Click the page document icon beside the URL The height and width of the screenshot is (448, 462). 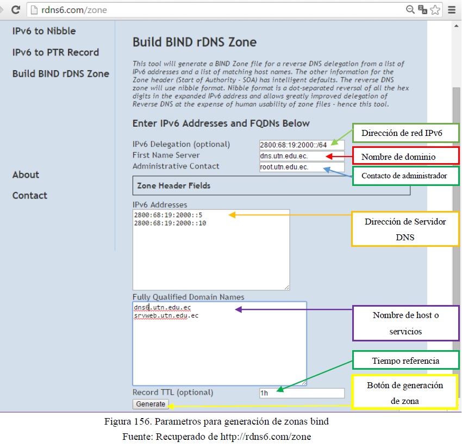click(x=34, y=10)
